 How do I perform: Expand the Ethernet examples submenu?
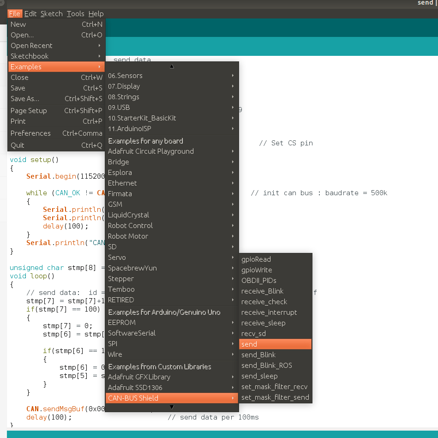(122, 183)
